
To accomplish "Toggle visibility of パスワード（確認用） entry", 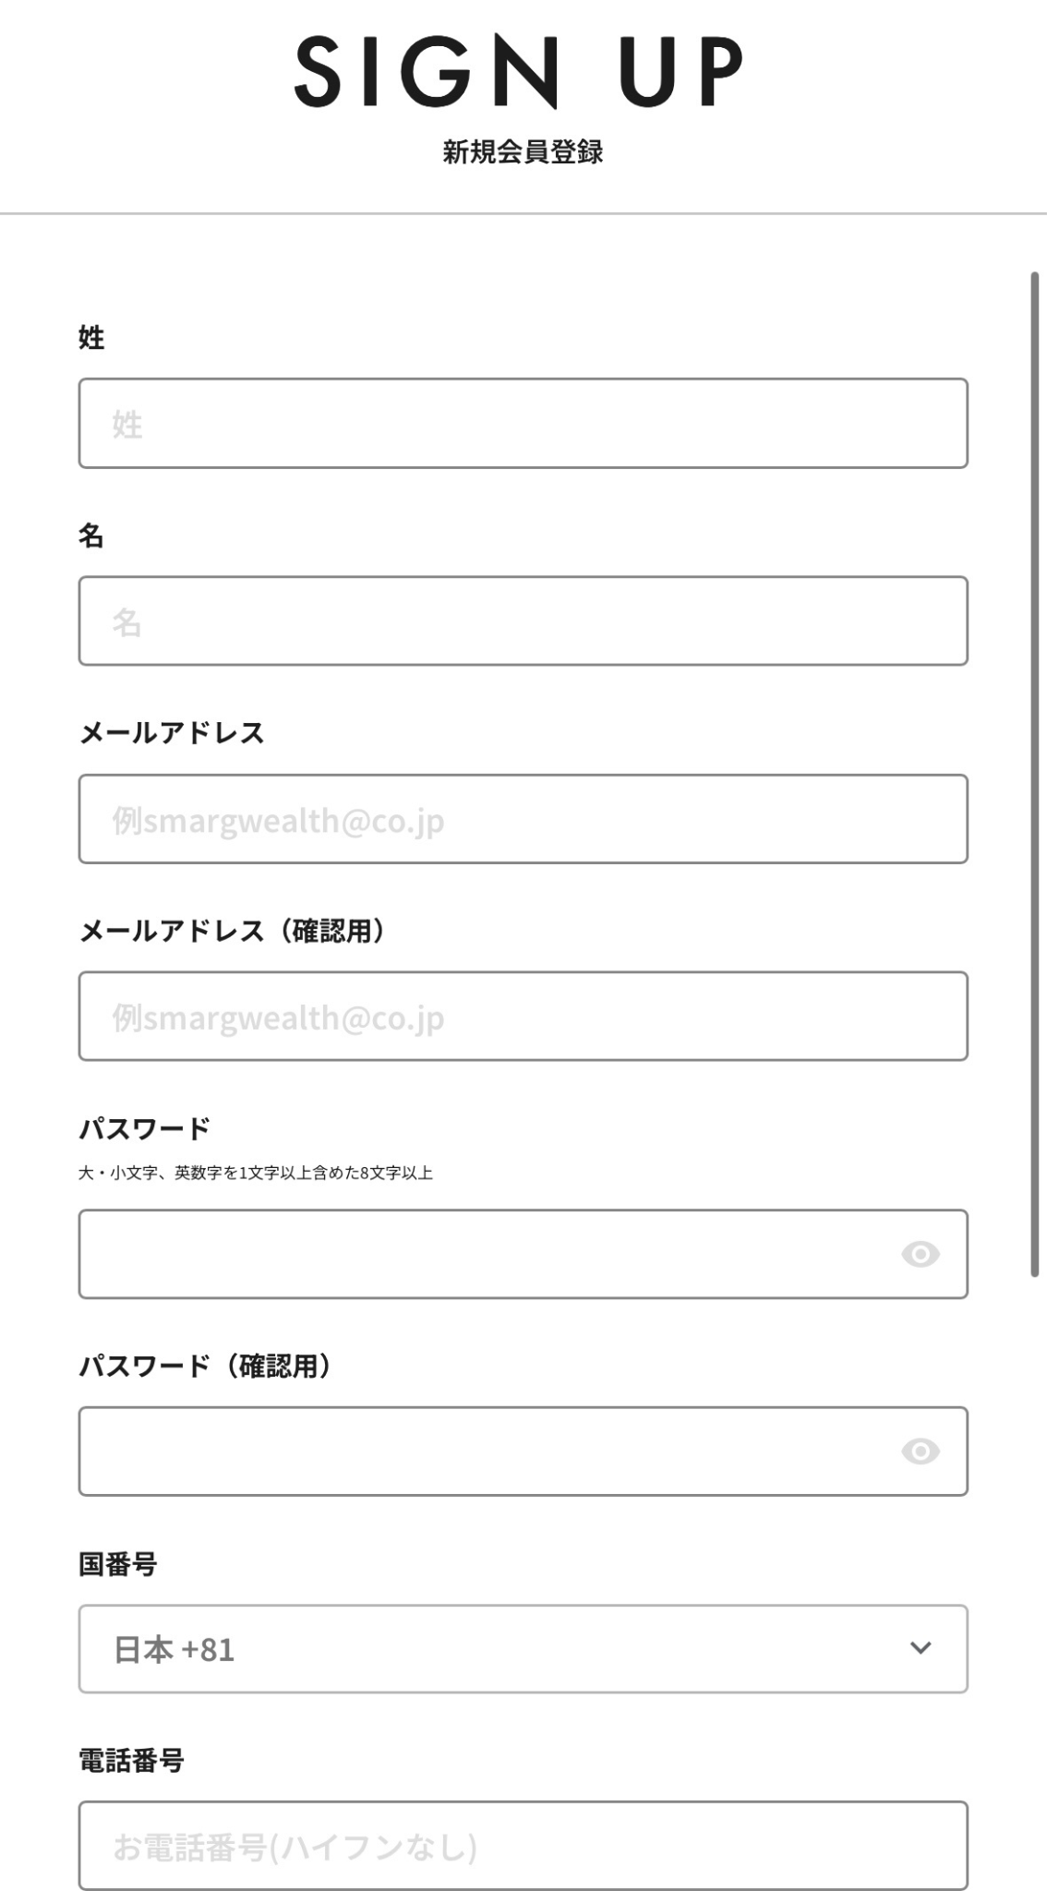I will (x=920, y=1451).
